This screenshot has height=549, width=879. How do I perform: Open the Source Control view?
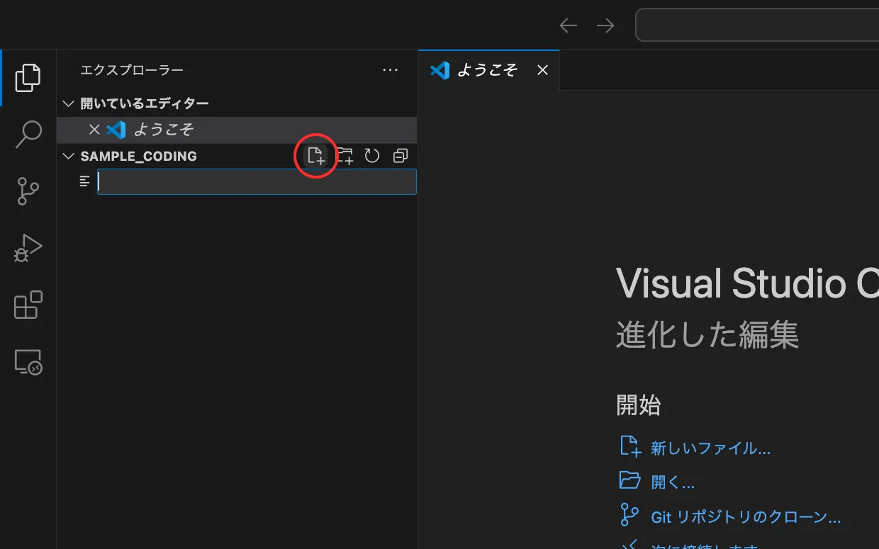tap(28, 191)
